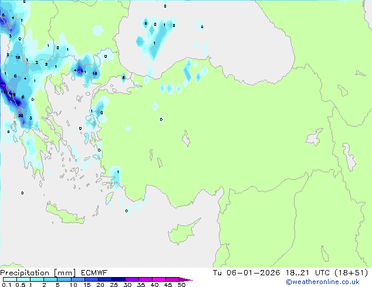Select the 0.1 to 0.5 mm legend swatch

(x=10, y=279)
